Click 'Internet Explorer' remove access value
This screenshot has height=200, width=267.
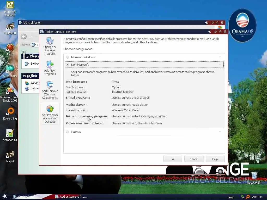pyautogui.click(x=123, y=92)
